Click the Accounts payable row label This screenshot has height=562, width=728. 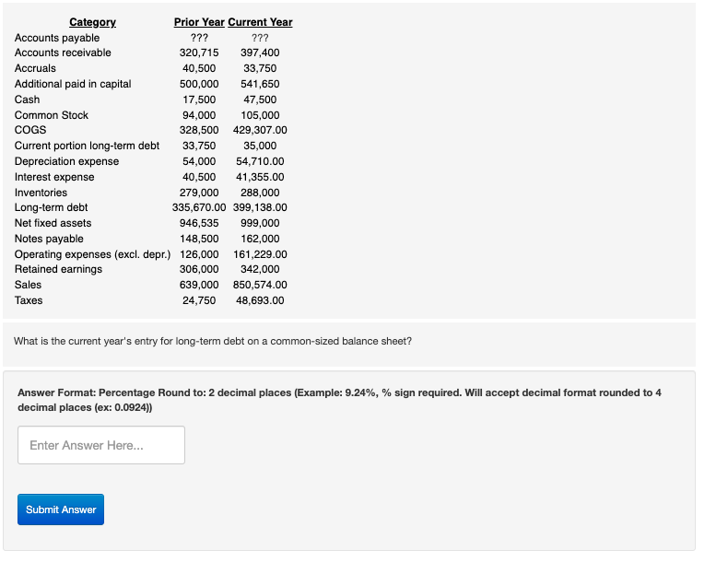pyautogui.click(x=57, y=38)
